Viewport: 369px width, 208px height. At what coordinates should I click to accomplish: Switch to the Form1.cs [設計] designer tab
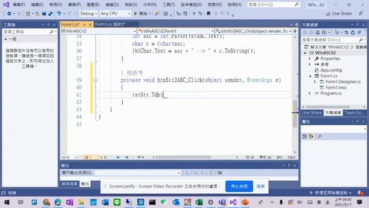(x=110, y=24)
